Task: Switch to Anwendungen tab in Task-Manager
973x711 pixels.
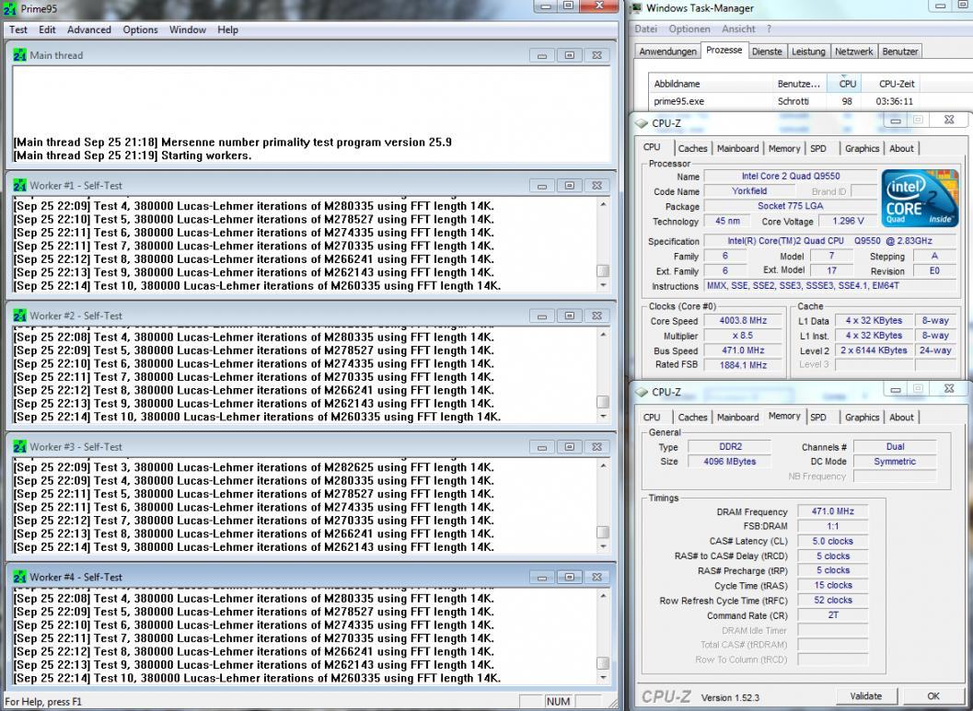Action: (x=667, y=52)
